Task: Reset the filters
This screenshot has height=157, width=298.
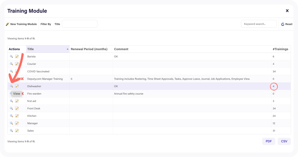Action: (287, 24)
